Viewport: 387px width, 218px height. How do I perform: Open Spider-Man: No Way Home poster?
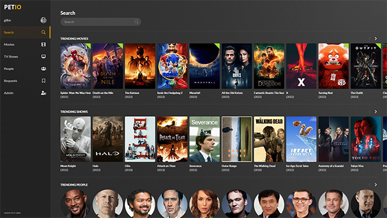pos(76,66)
